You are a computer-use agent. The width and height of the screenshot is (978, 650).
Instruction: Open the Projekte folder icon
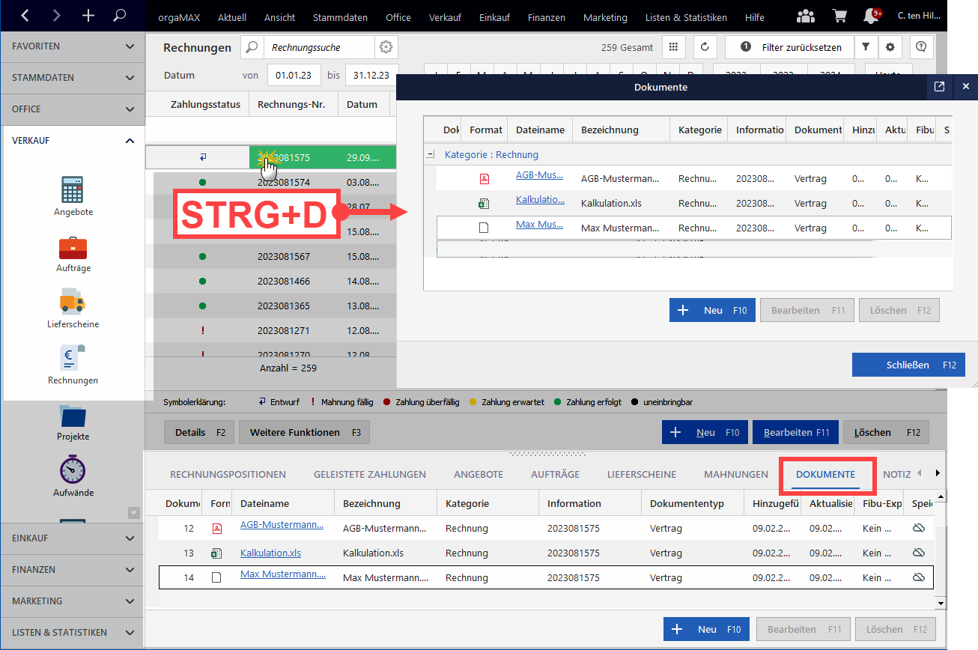click(x=73, y=416)
